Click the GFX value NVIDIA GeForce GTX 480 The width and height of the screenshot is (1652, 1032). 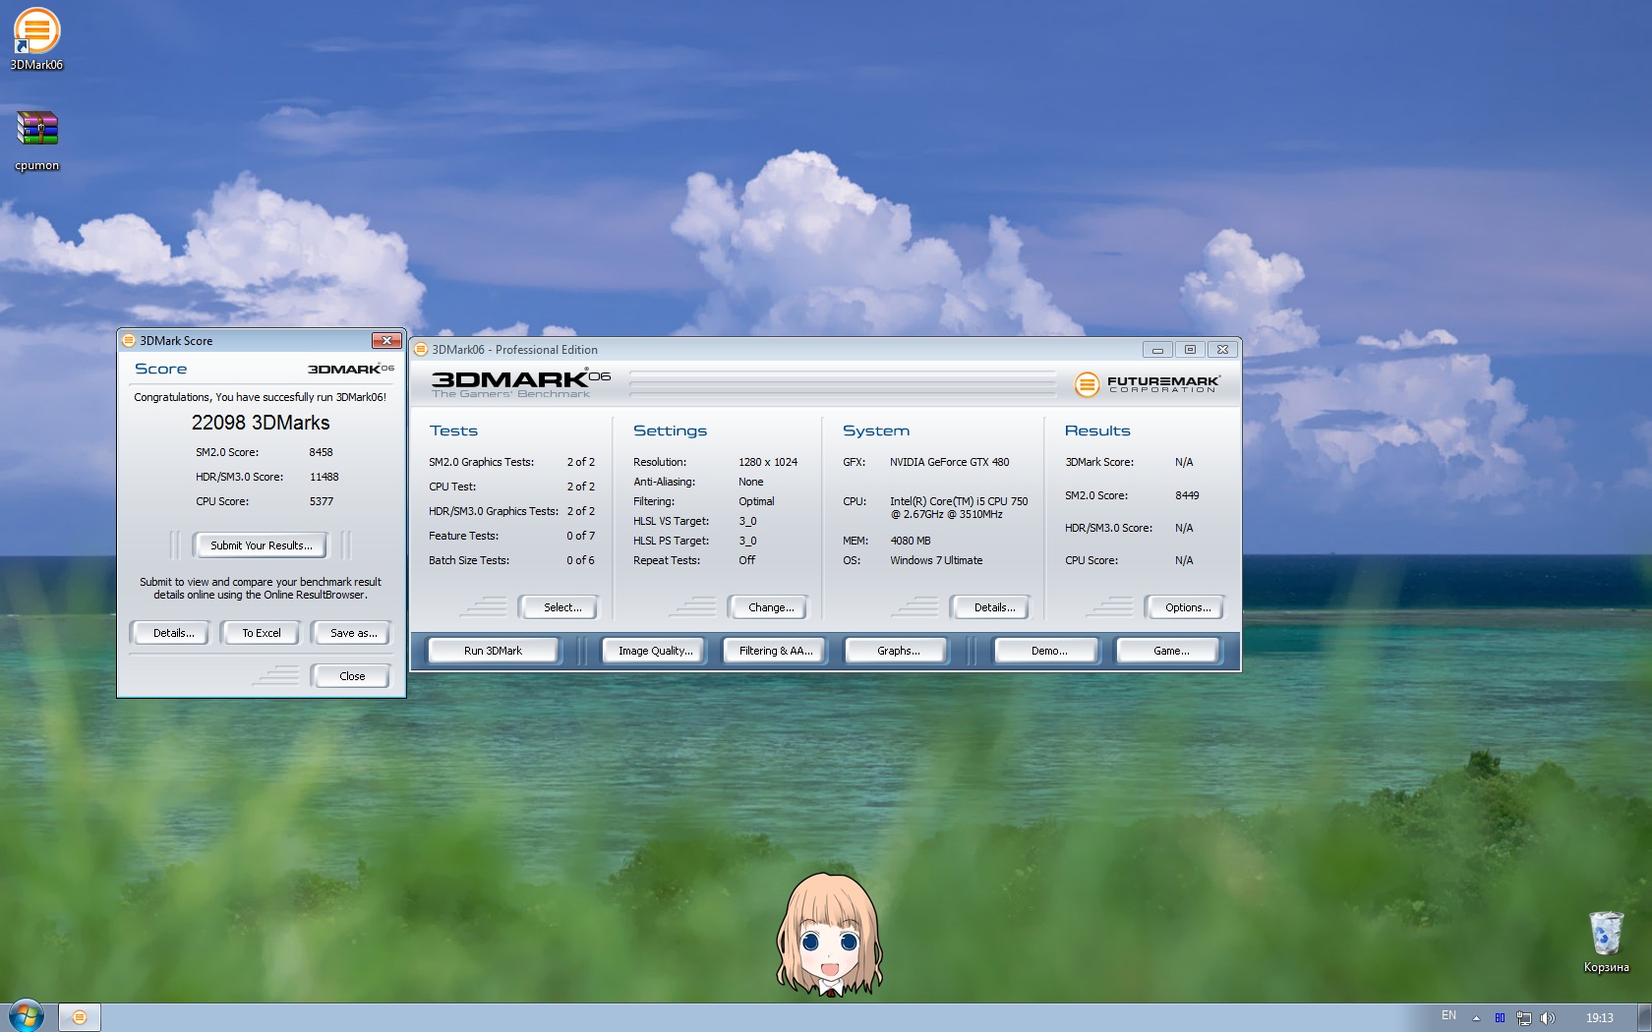pos(949,462)
